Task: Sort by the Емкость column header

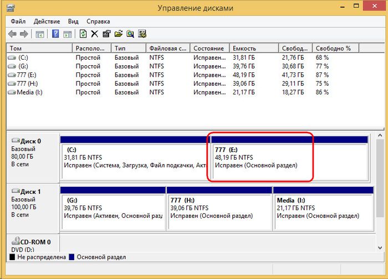Action: click(x=253, y=49)
